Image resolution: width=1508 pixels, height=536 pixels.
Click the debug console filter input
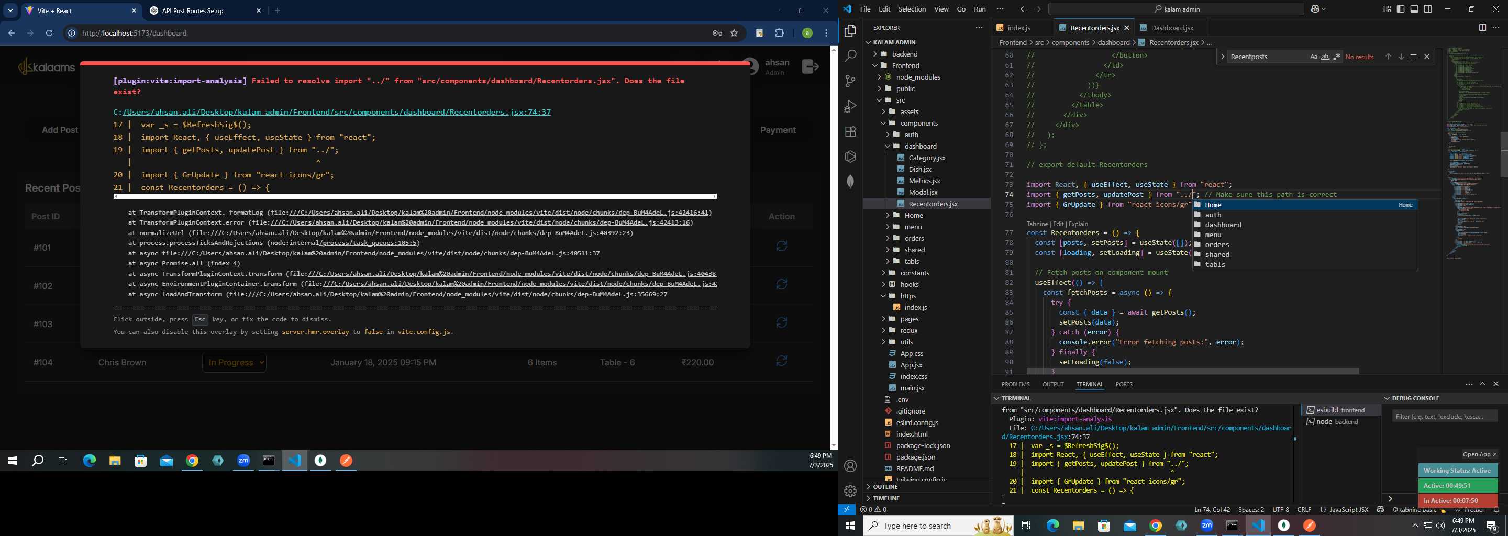click(1444, 416)
